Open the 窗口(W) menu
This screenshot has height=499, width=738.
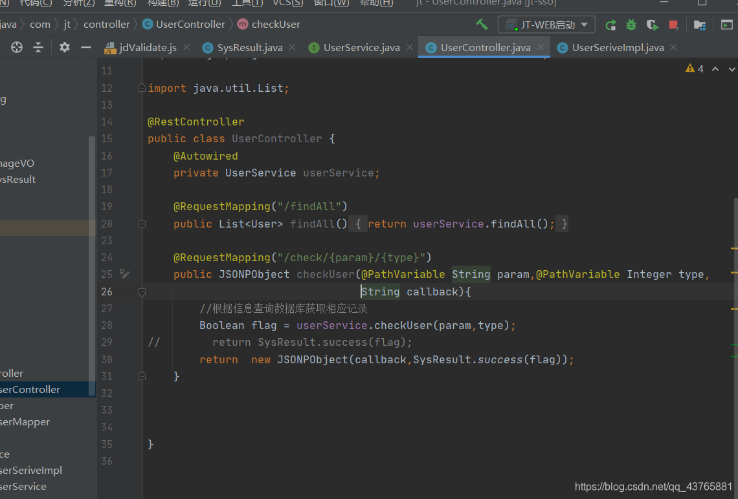332,3
